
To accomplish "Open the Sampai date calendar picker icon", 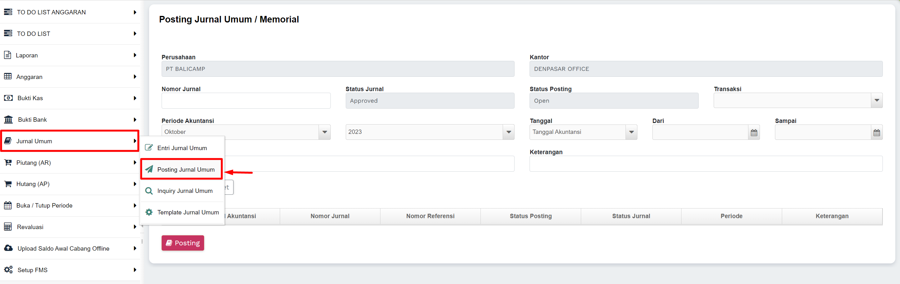I will click(876, 133).
